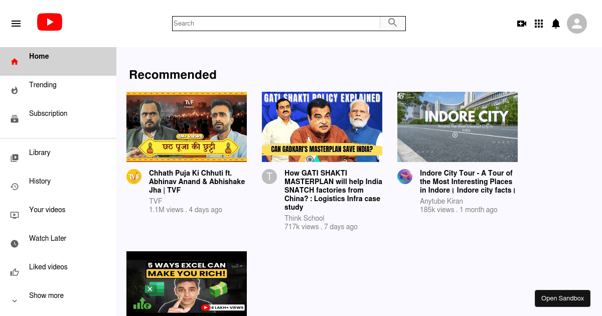The image size is (602, 316).
Task: Go to Your videos
Action: tap(47, 210)
